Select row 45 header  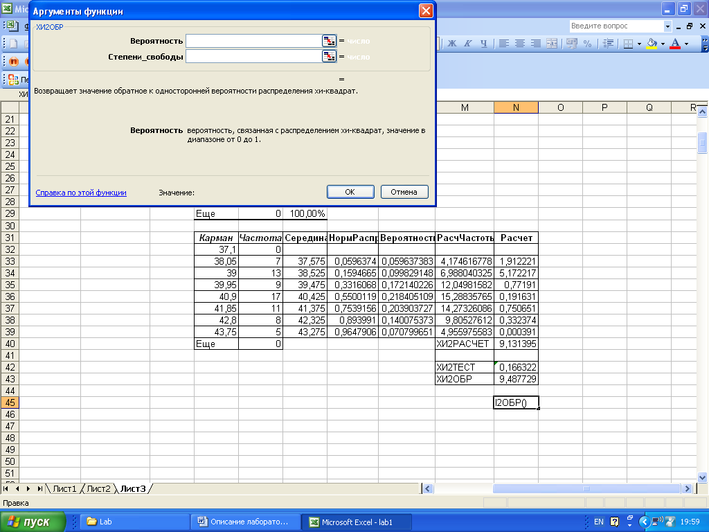click(10, 402)
